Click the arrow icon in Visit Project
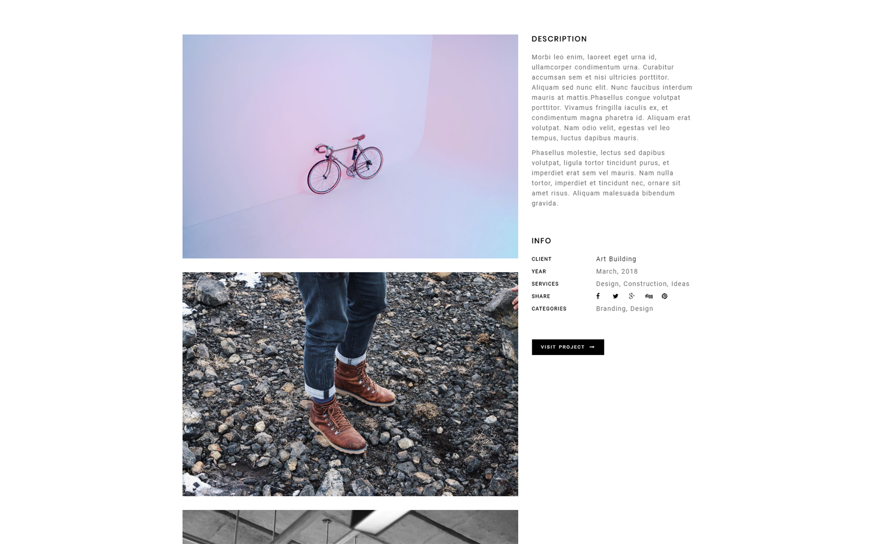 tap(592, 347)
